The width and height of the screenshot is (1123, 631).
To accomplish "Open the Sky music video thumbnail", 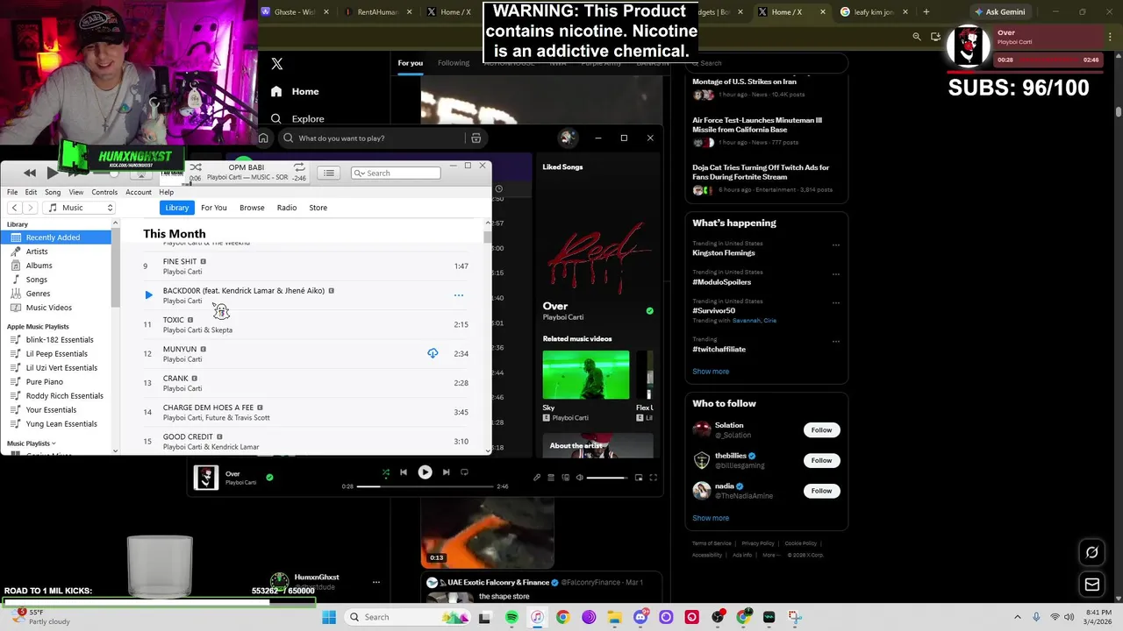I will click(585, 375).
